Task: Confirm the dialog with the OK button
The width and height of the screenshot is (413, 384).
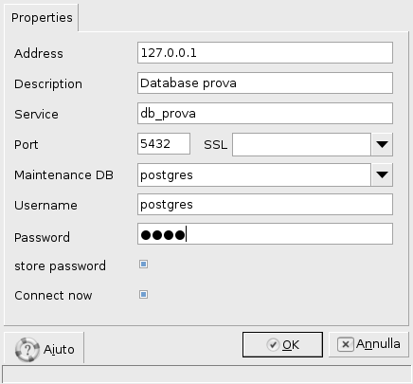Action: click(282, 344)
